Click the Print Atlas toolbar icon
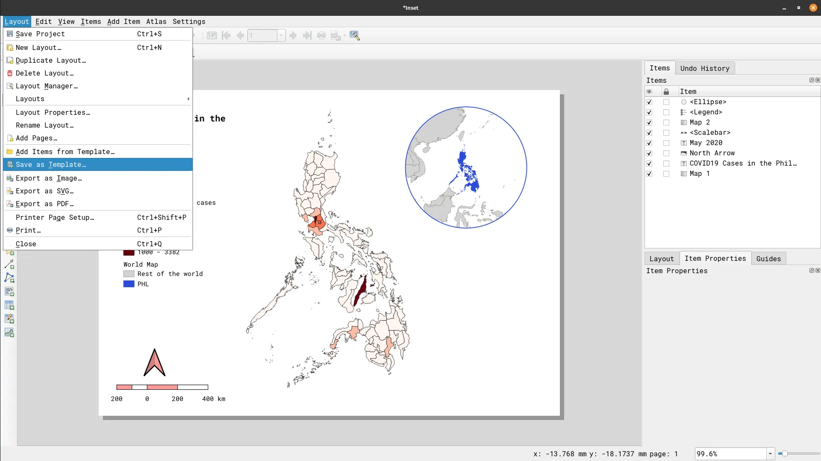 pos(321,35)
